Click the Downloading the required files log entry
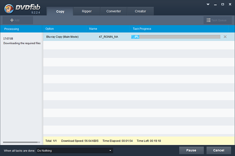The width and height of the screenshot is (235, 156). [x=22, y=43]
